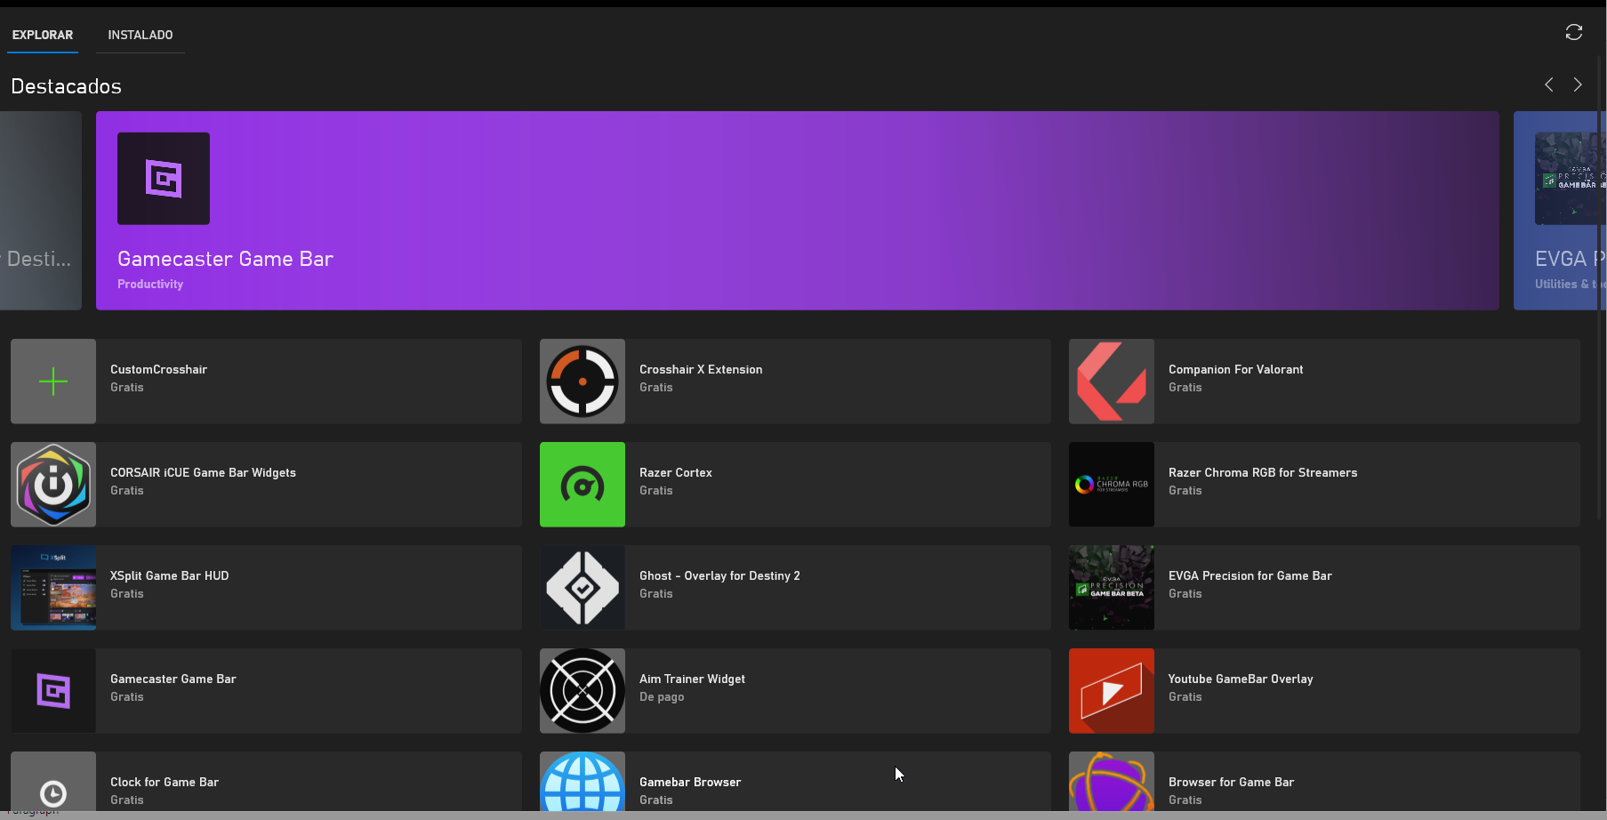Click the refresh icon at top right
The width and height of the screenshot is (1607, 820).
coord(1573,33)
